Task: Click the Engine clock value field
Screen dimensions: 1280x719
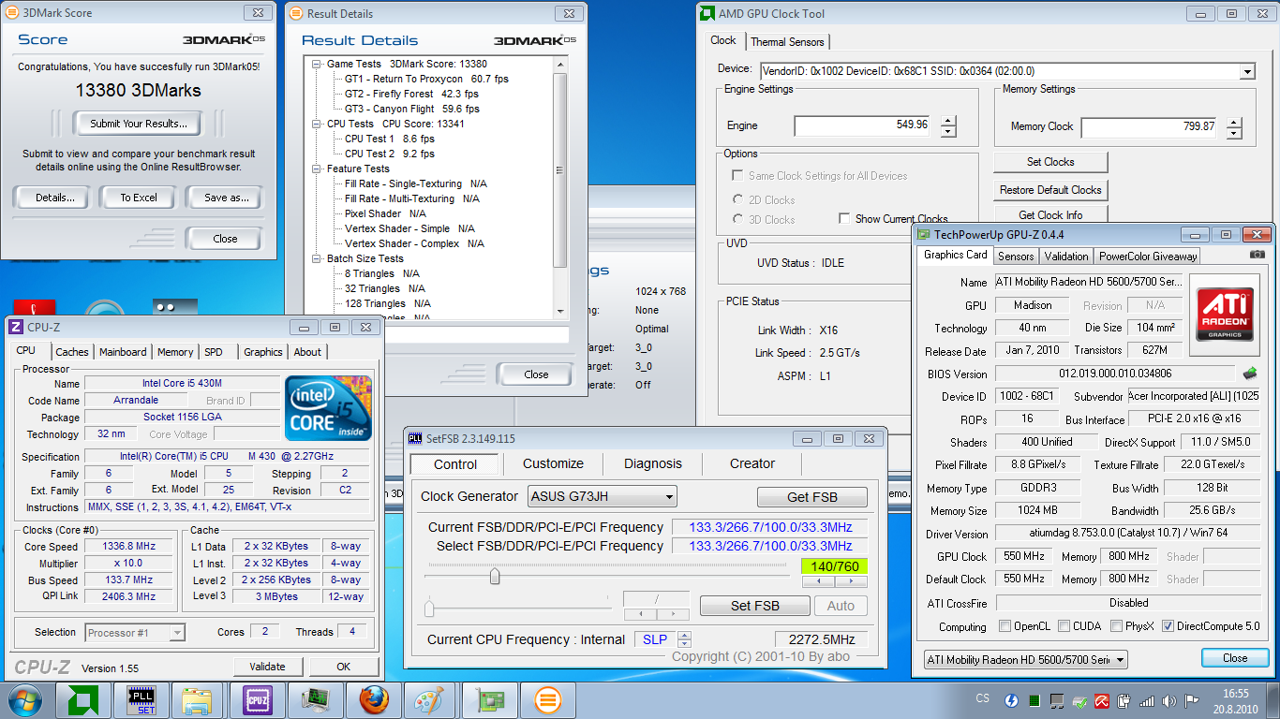Action: (863, 125)
